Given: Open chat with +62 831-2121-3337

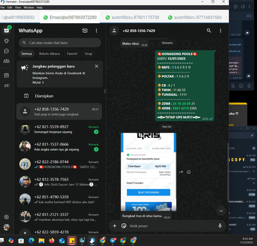Looking at the screenshot, I should (59, 217).
